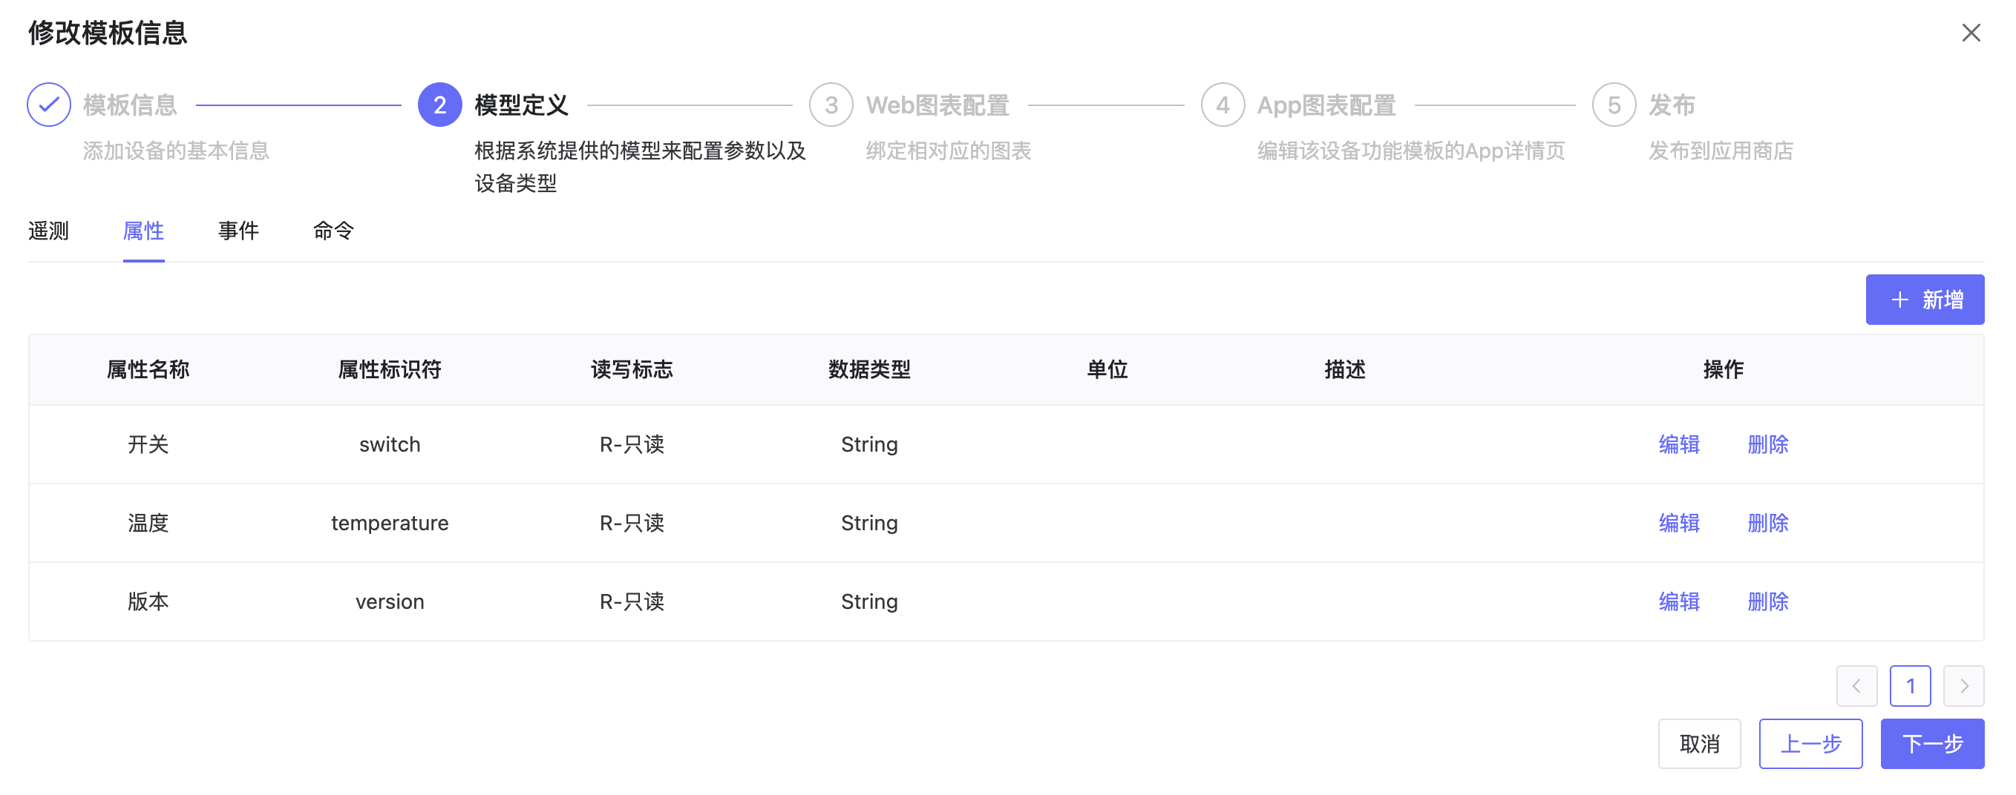
Task: Click the 下一步 button
Action: [1931, 743]
